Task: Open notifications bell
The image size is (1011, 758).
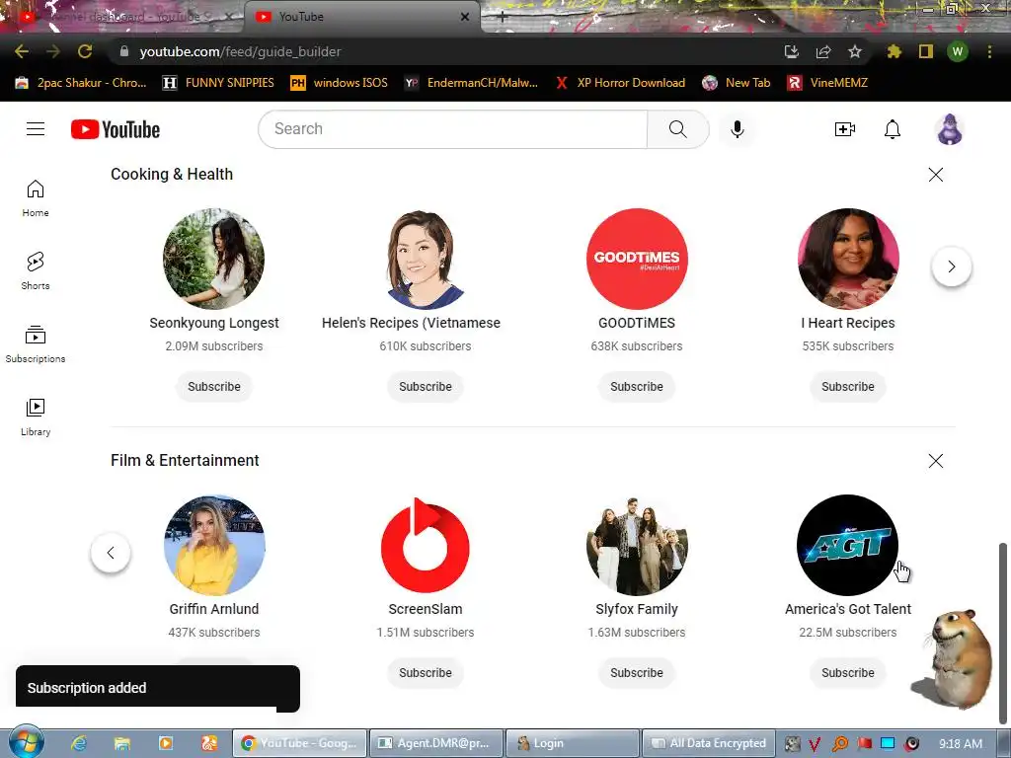Action: (893, 129)
